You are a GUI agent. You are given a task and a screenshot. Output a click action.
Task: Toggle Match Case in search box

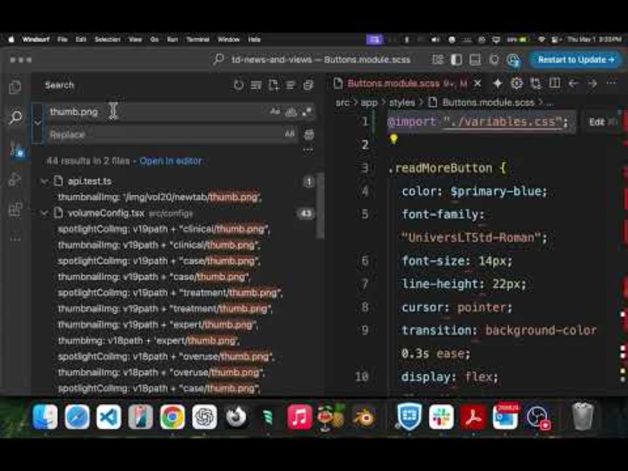tap(275, 112)
